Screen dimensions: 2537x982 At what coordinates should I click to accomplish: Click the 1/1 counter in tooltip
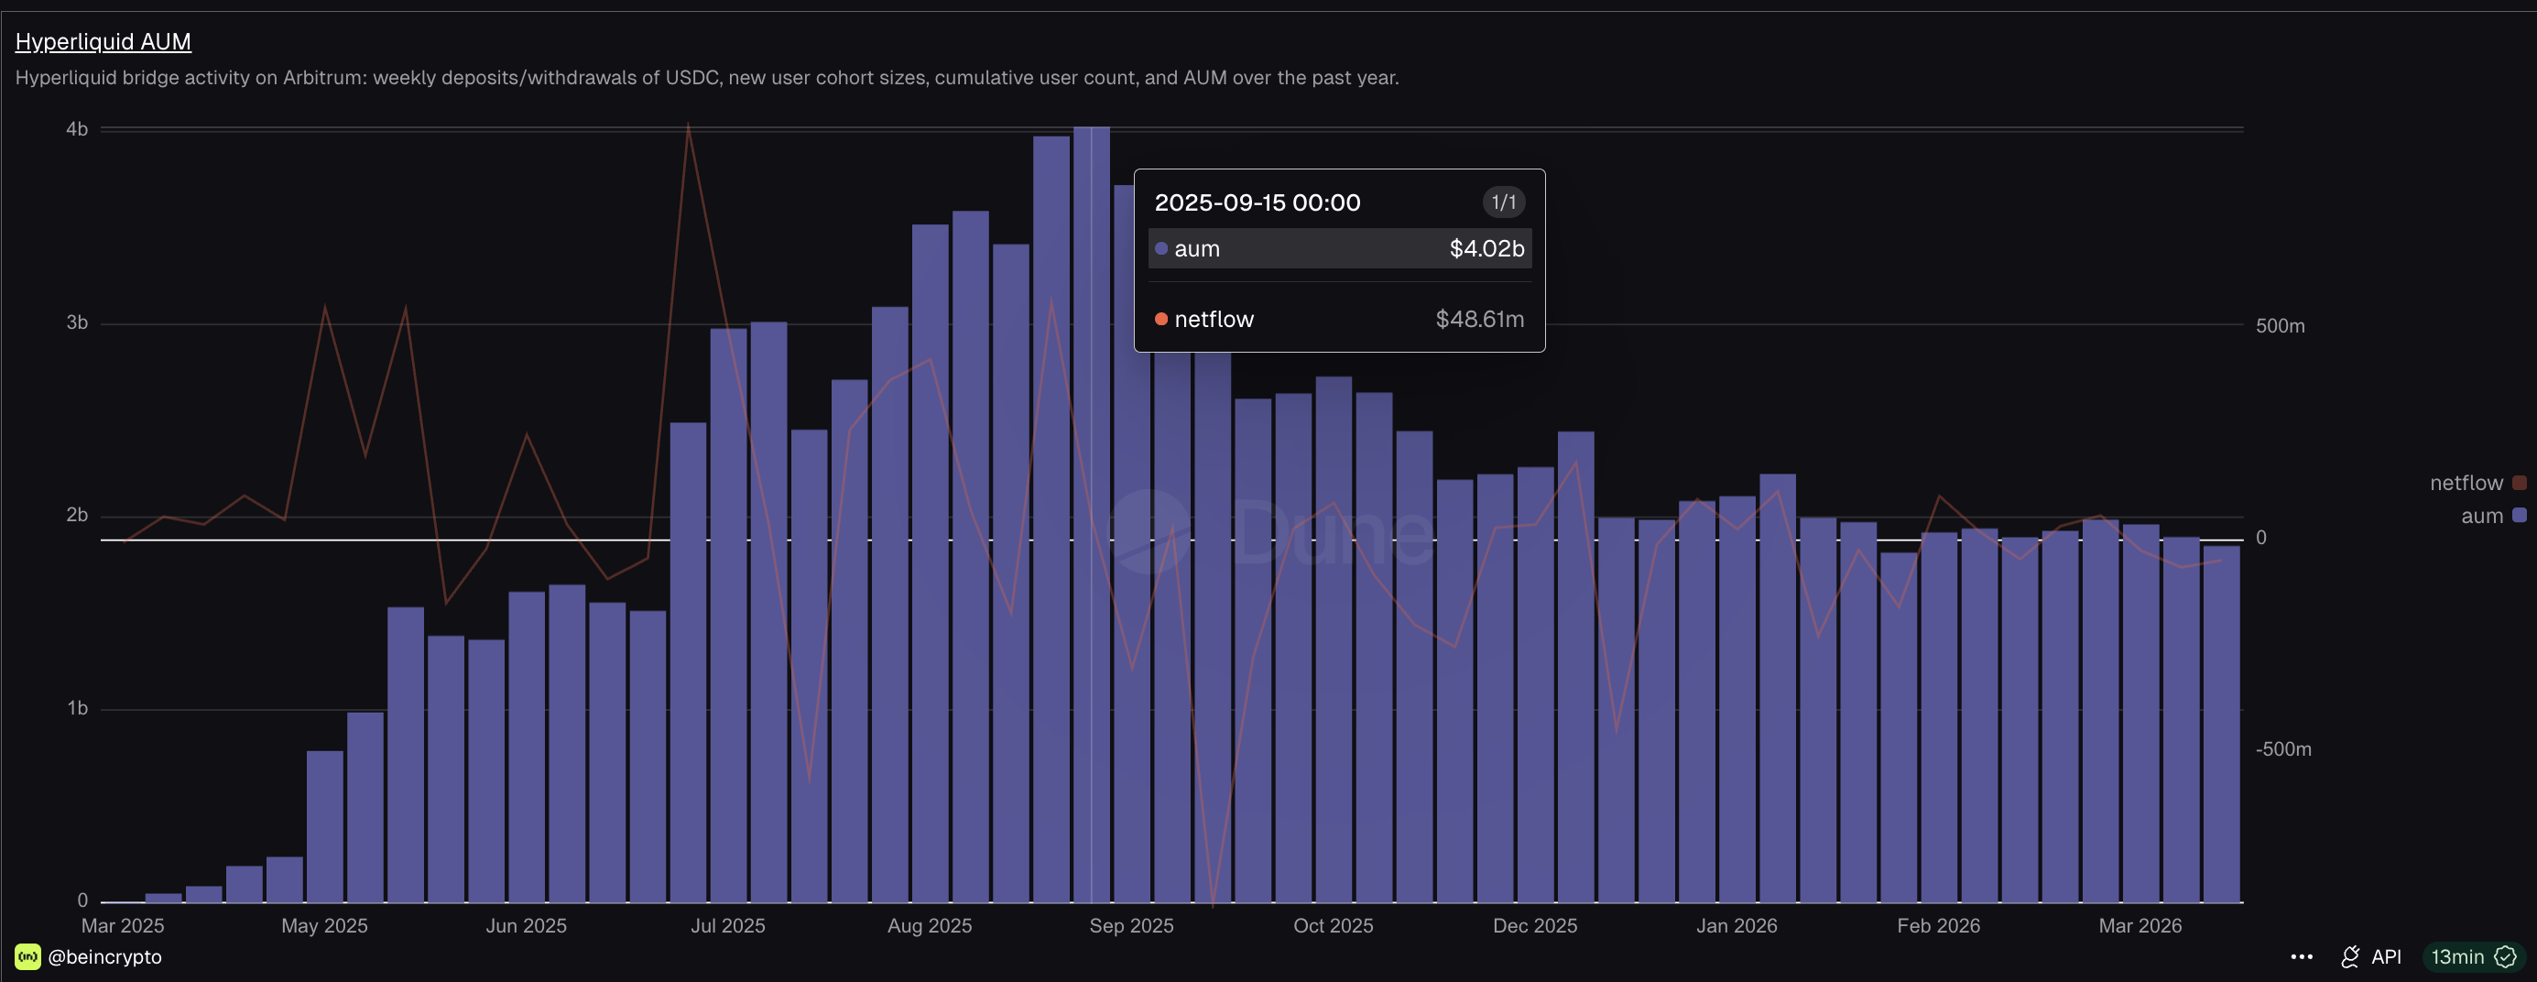[1503, 202]
